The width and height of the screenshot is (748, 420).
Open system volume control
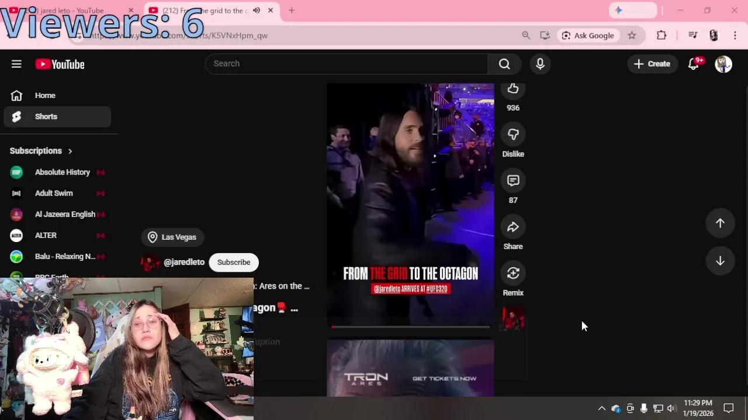(x=671, y=408)
